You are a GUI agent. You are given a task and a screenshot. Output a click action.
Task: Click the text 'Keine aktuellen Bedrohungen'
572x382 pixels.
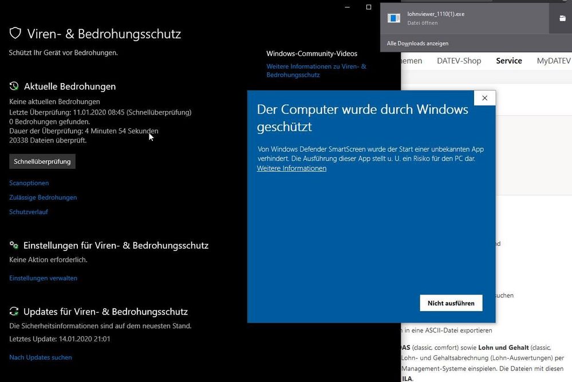click(x=54, y=101)
